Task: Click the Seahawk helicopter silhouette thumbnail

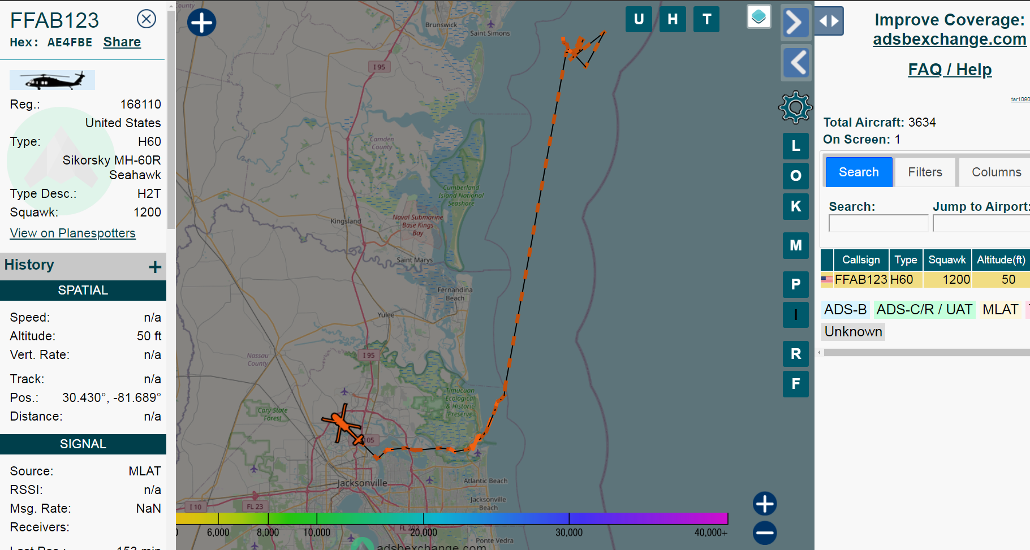Action: 52,80
